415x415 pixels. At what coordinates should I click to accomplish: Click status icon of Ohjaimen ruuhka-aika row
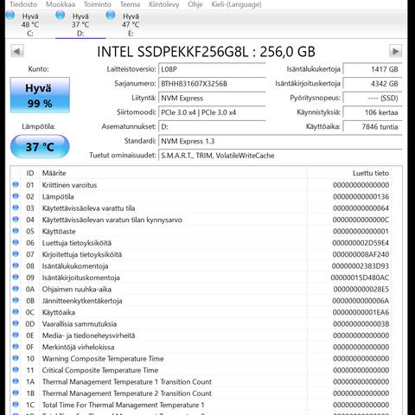click(x=16, y=289)
